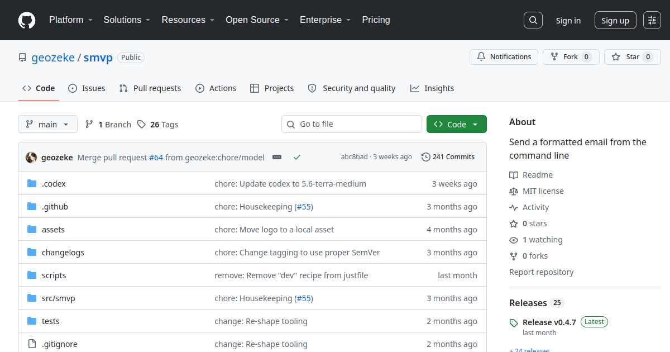Click the changelogs folder icon

tap(32, 253)
